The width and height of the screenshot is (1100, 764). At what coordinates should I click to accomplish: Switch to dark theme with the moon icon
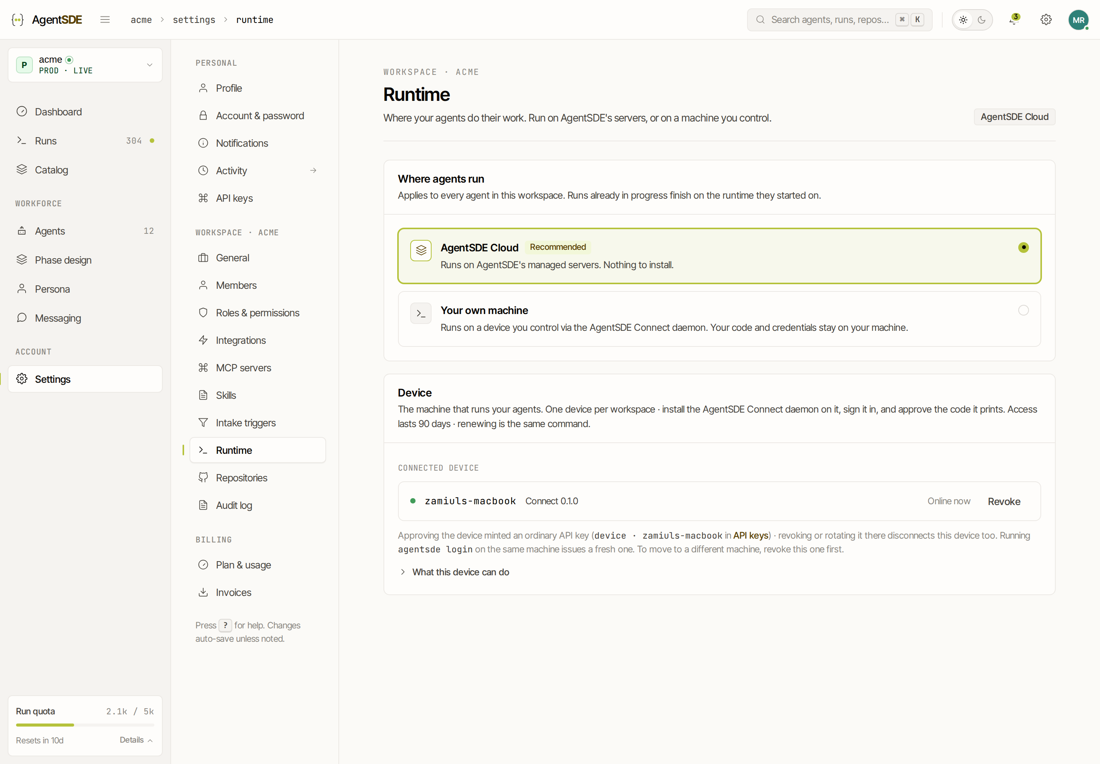point(981,19)
